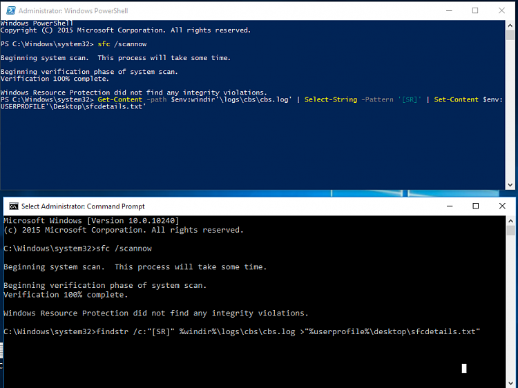
Task: Click 'sfcdetails.txt' path in Command Prompt
Action: 443,331
